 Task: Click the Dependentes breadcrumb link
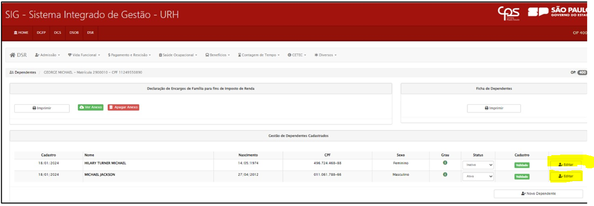tap(23, 72)
